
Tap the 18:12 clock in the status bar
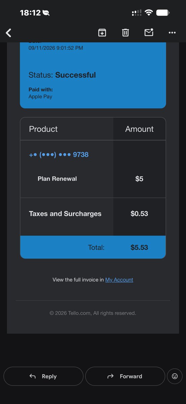[30, 13]
